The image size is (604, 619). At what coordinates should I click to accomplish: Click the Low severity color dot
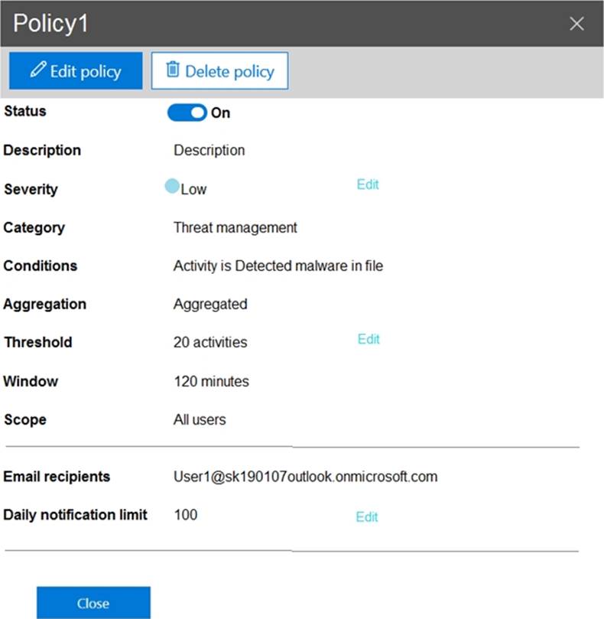pos(172,186)
